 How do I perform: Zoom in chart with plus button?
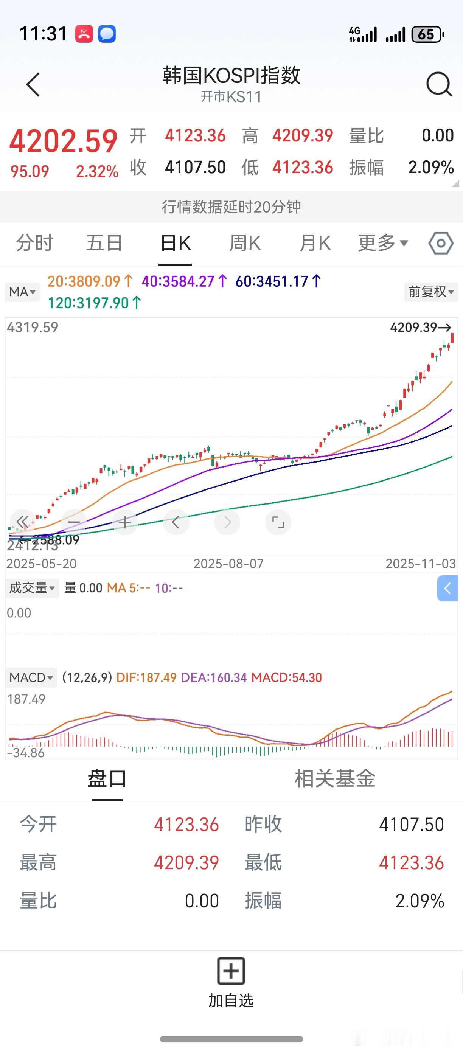(125, 522)
